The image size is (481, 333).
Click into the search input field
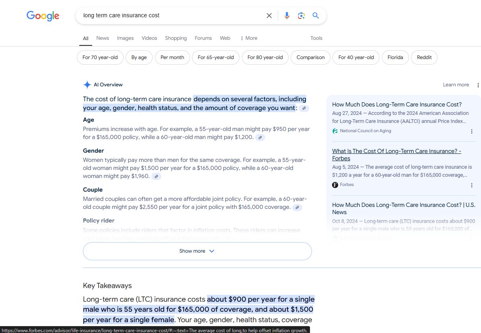coord(172,16)
